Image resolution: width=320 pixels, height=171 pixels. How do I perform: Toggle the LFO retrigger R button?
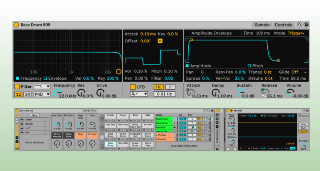160,41
